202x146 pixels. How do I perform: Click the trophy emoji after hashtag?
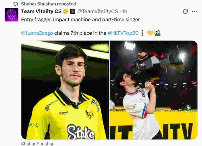pos(142,33)
